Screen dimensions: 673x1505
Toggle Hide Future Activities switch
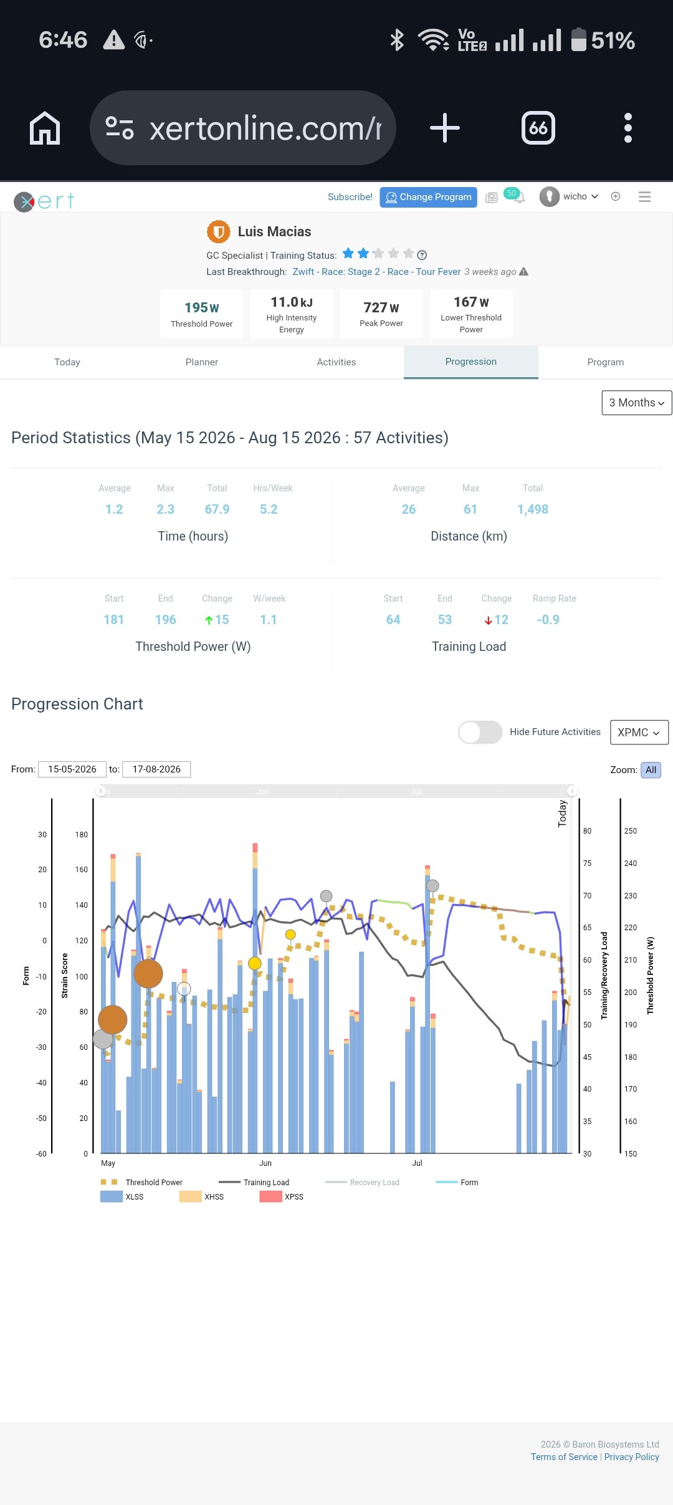click(x=480, y=732)
